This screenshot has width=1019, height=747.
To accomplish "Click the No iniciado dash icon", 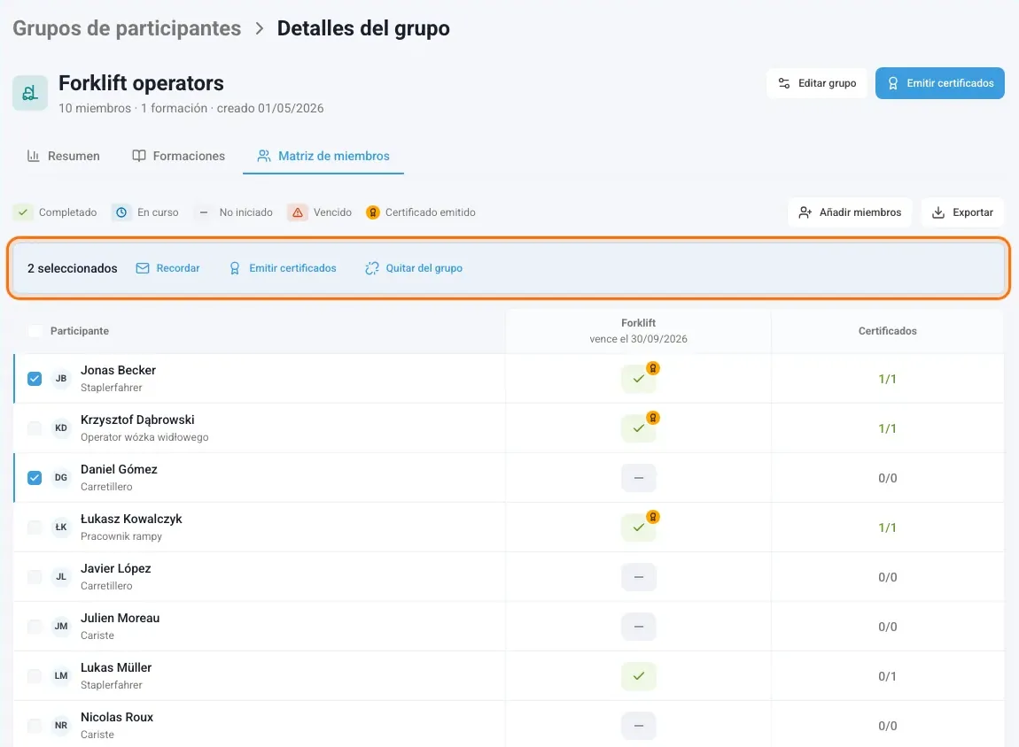I will 204,212.
